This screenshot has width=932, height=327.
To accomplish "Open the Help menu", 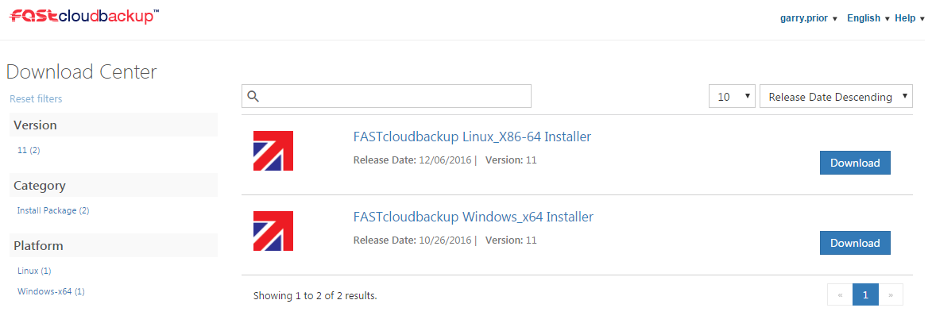I will 910,18.
